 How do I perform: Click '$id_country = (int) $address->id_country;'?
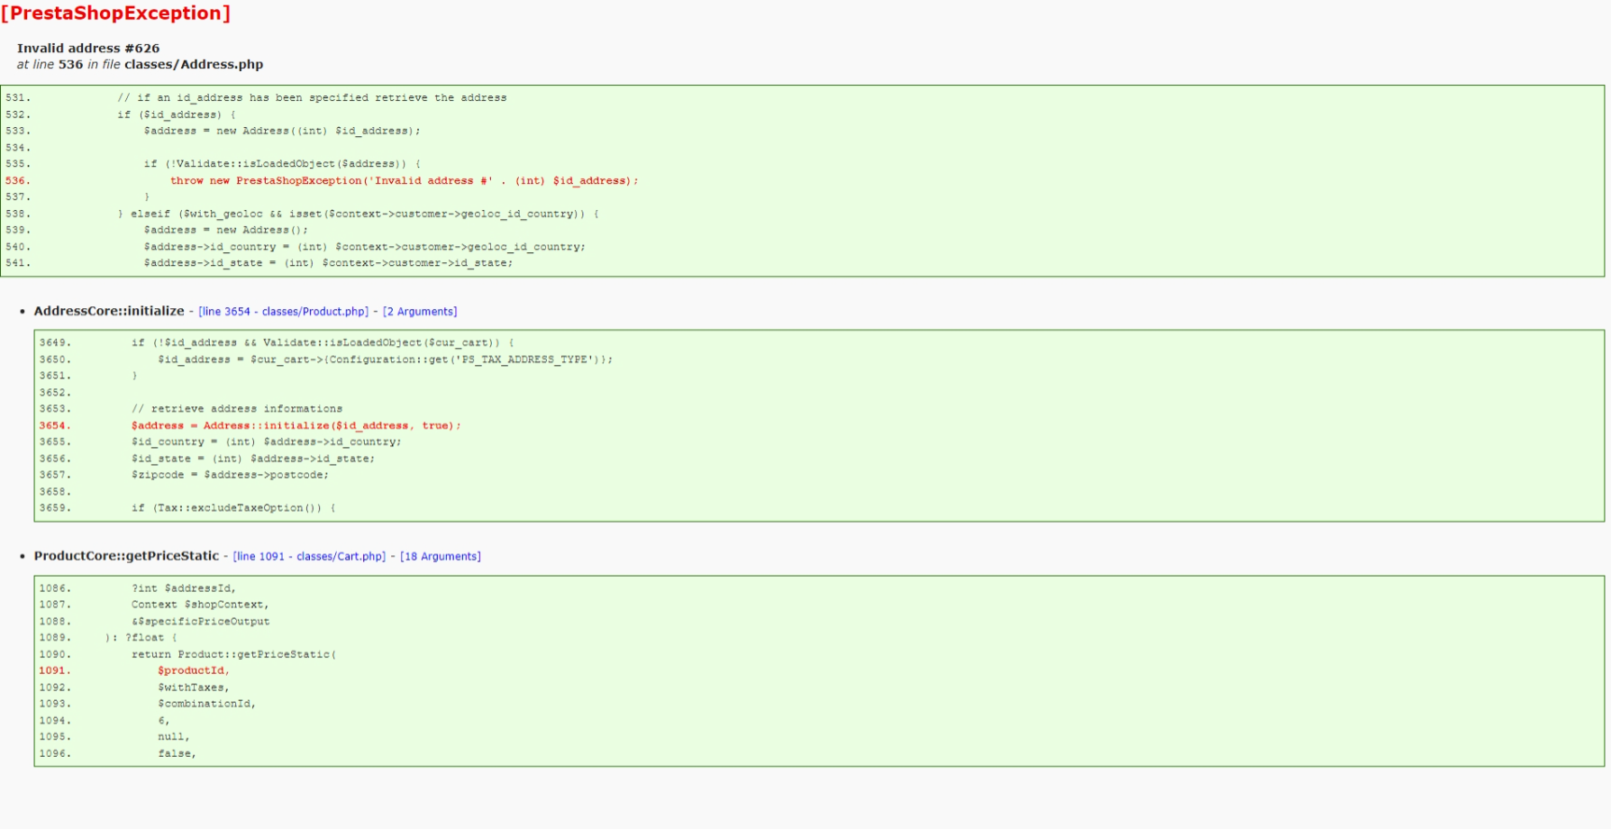267,442
